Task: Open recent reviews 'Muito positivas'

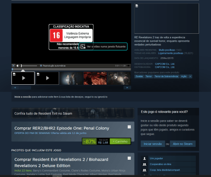Action: coord(167,50)
